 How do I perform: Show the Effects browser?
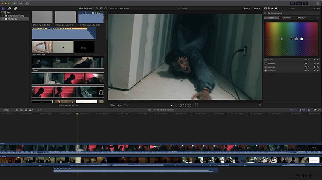[x=316, y=110]
